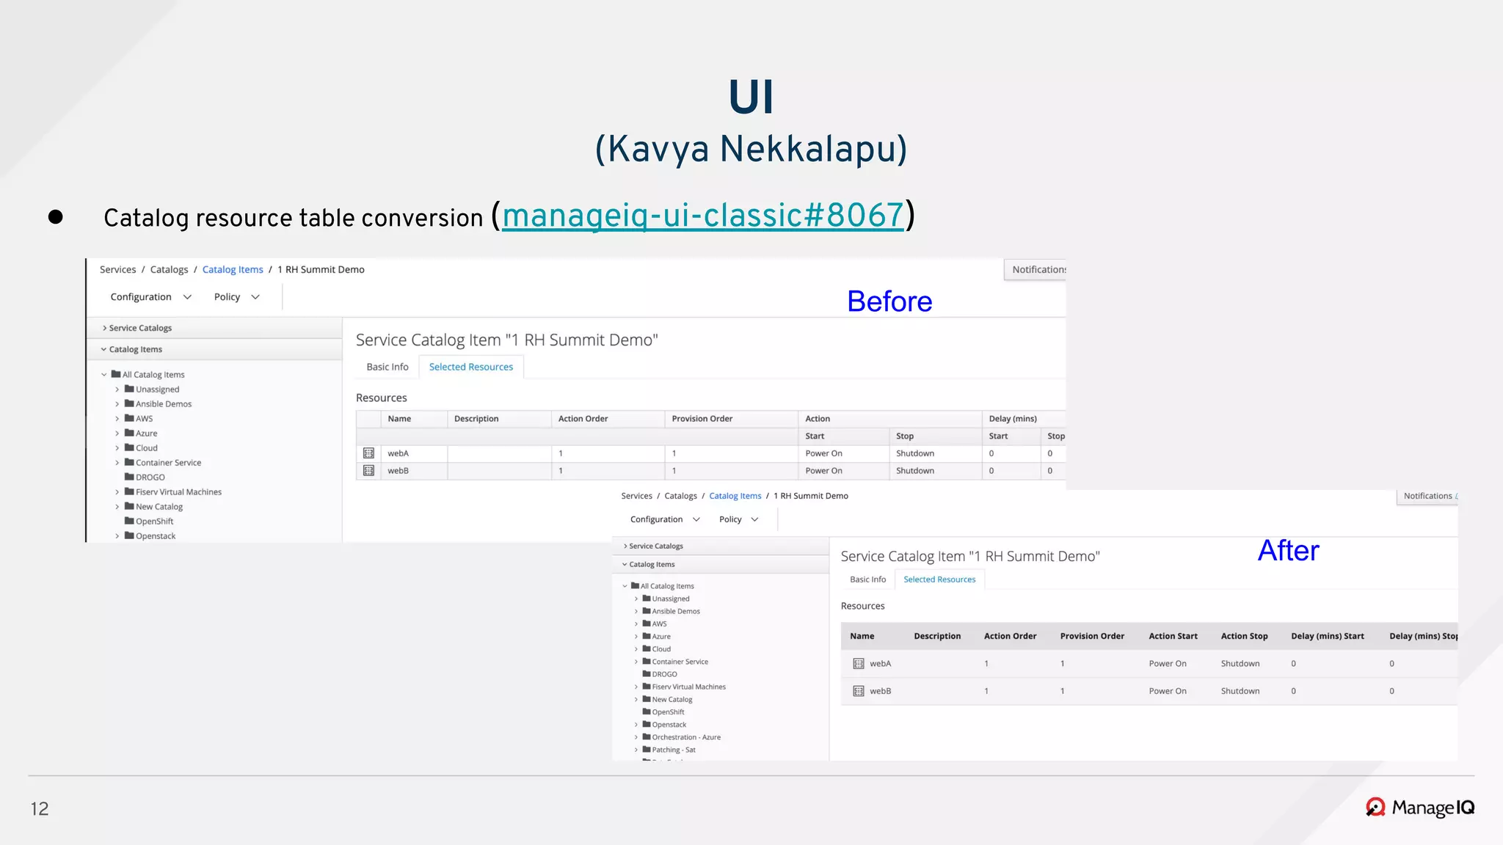Select Openstack in After tree
Screen dimensions: 1503x845
[669, 725]
